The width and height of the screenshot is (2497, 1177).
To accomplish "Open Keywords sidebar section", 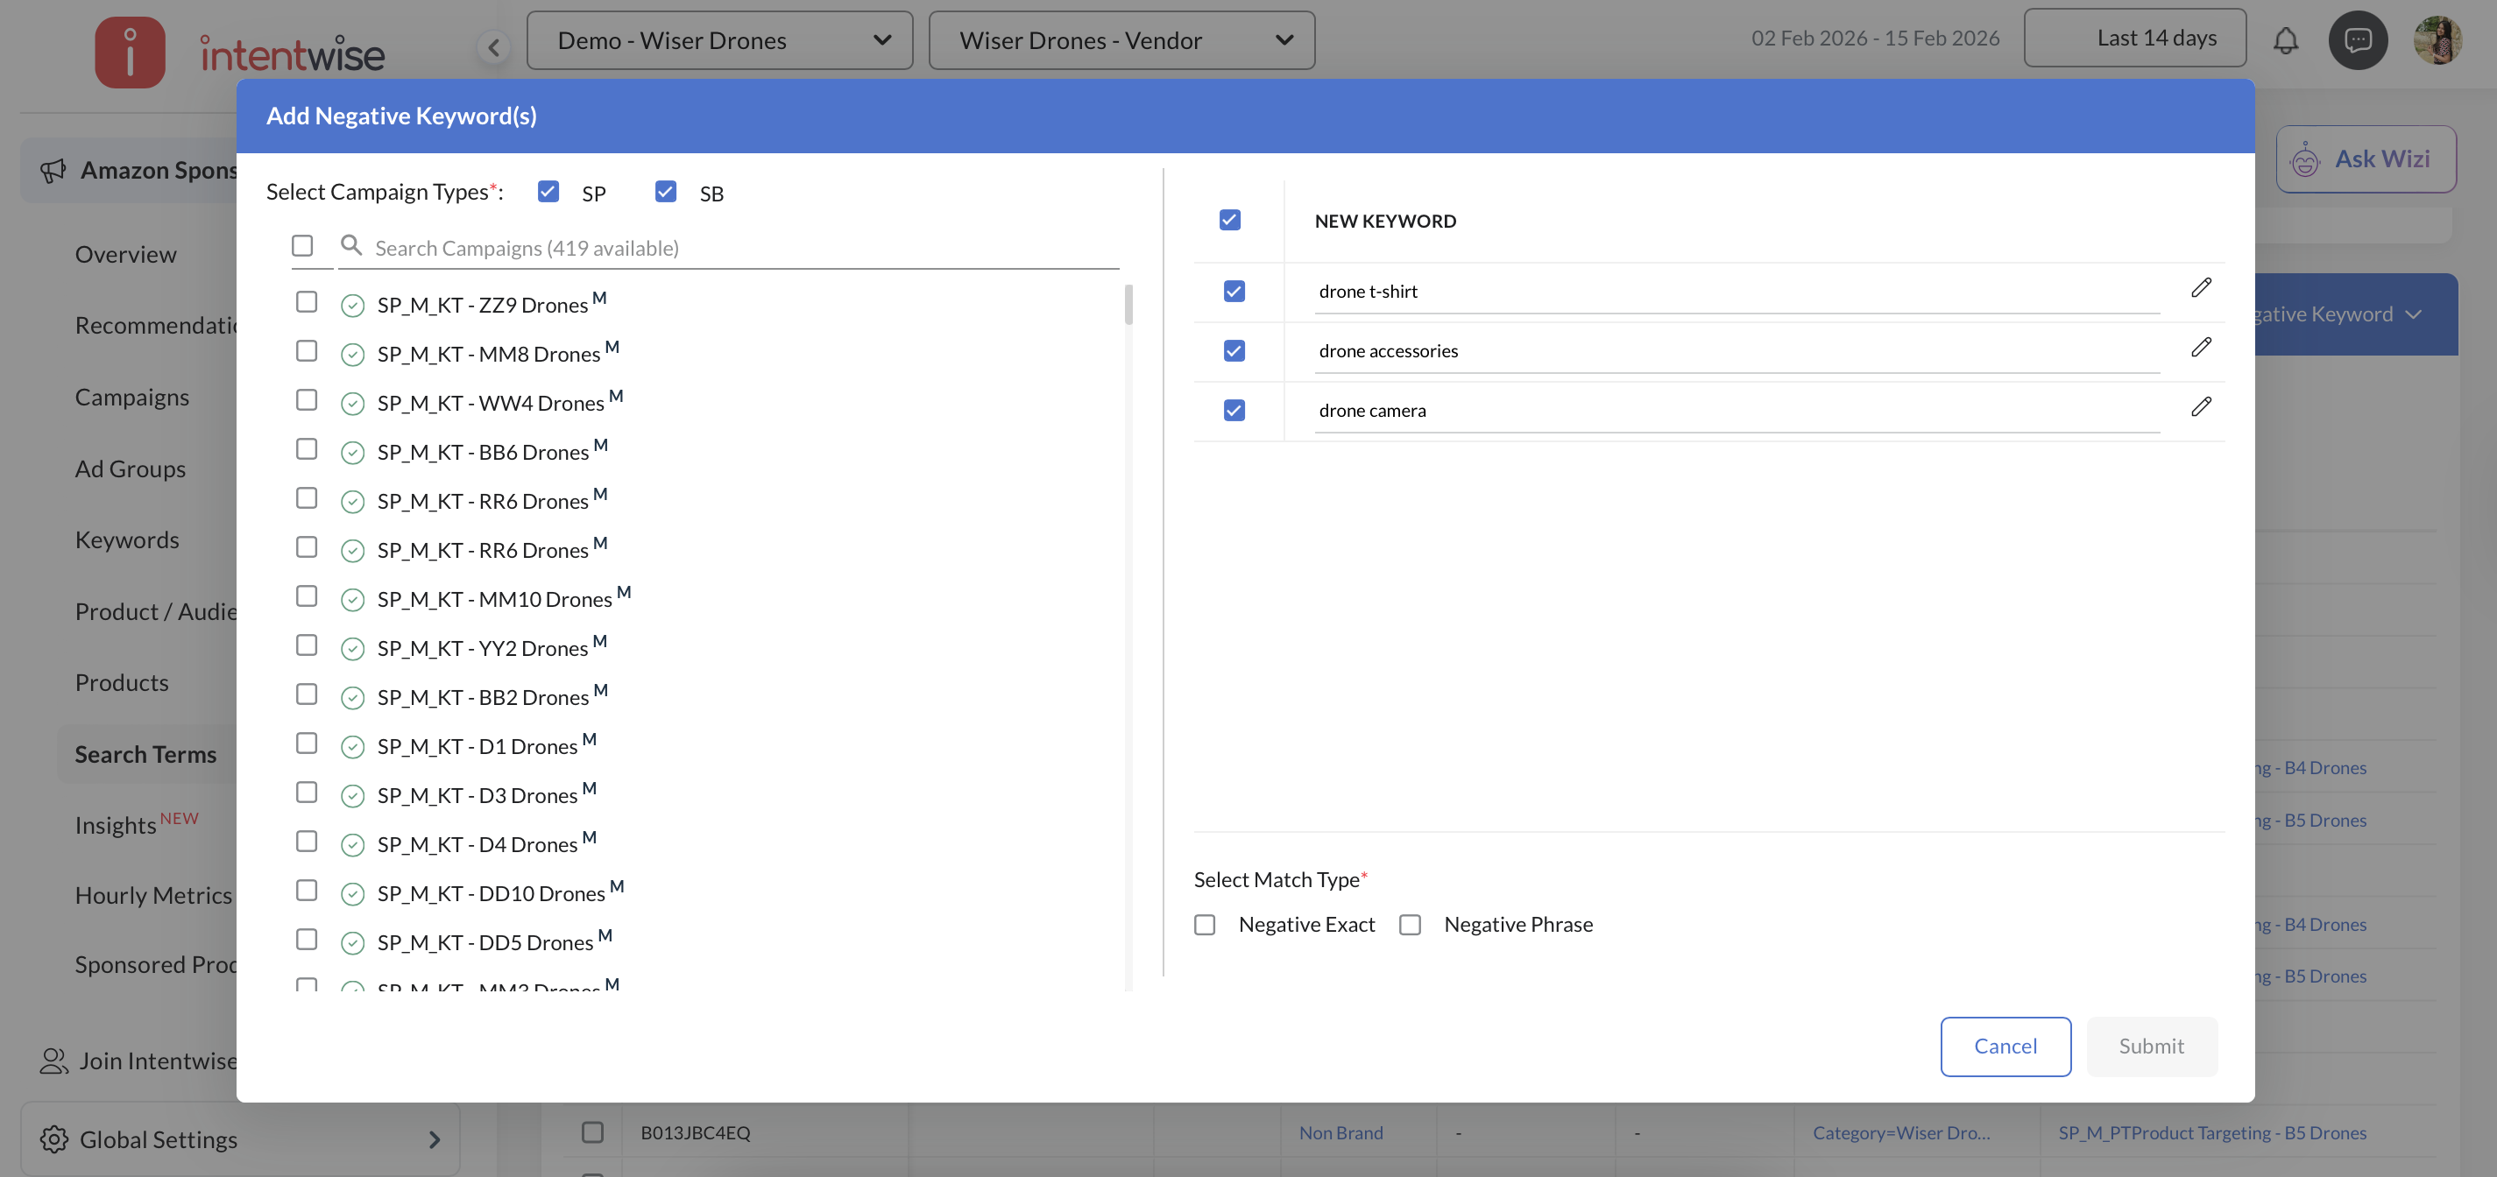I will click(x=127, y=539).
